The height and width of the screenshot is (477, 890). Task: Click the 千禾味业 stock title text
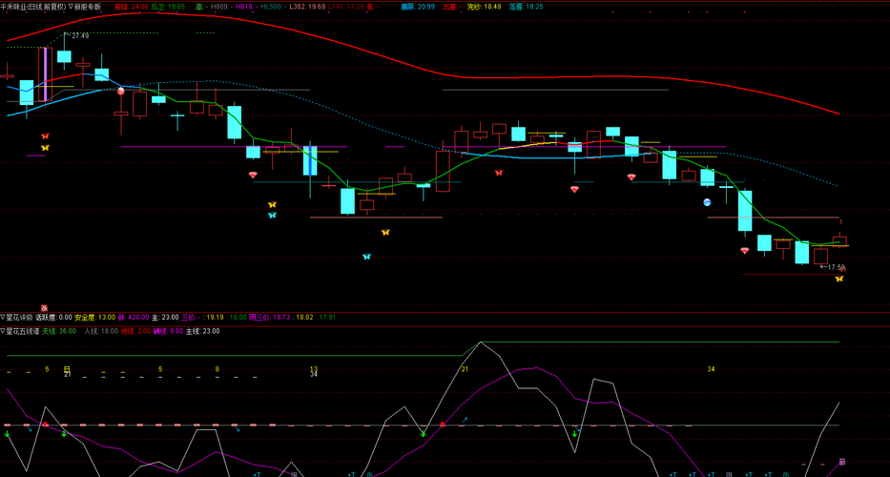click(13, 7)
